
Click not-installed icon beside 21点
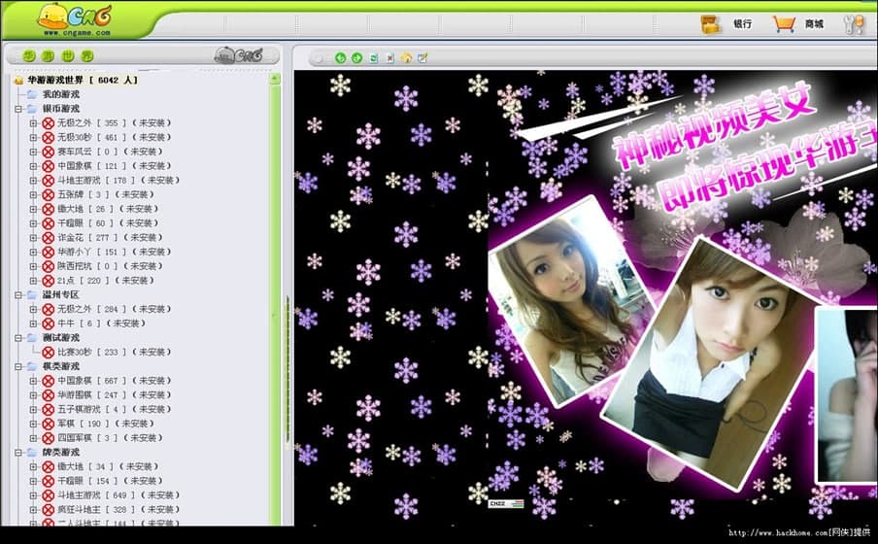(49, 281)
